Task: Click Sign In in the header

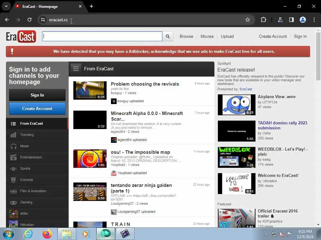Action: [x=300, y=36]
